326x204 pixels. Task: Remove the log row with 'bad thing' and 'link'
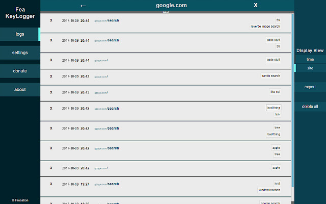point(51,109)
